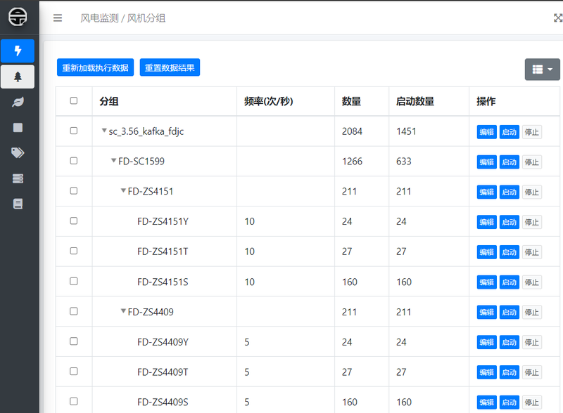This screenshot has height=413, width=563.
Task: Open the tags icon in sidebar
Action: click(18, 153)
